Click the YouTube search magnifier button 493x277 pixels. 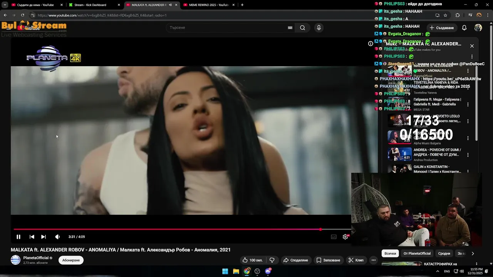[302, 28]
